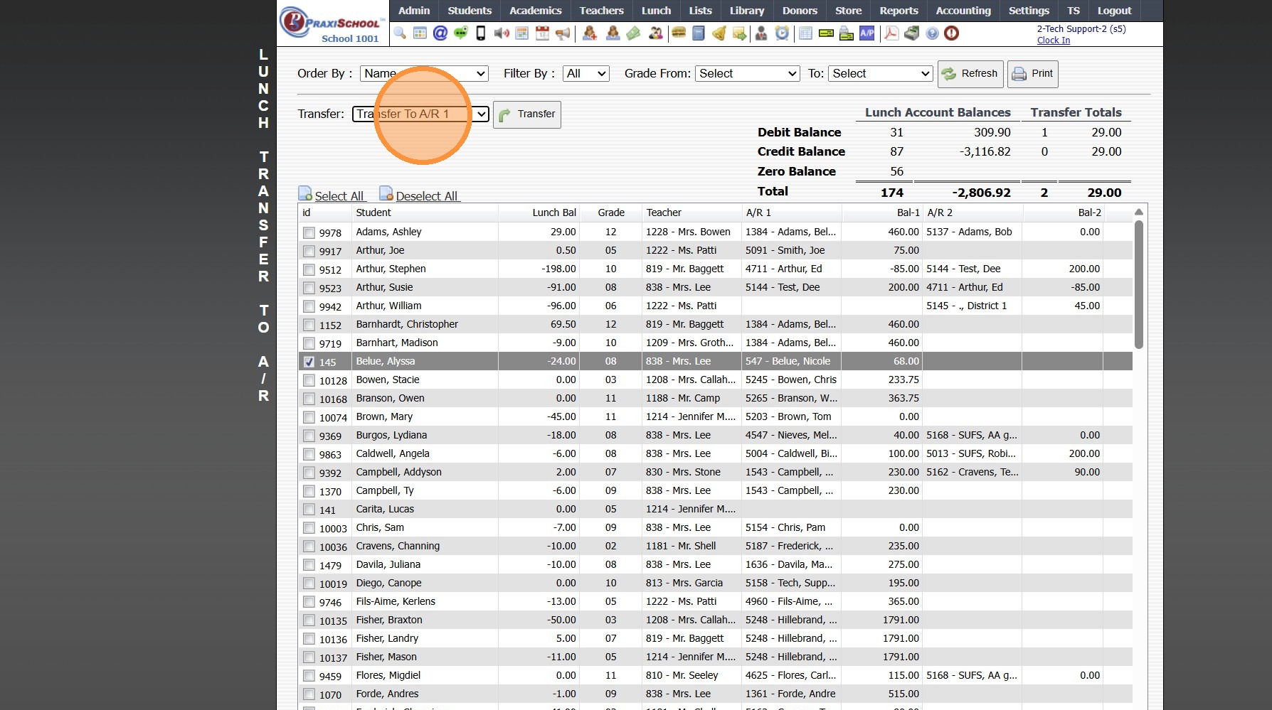Uncheck the Belue, Alyssa checkbox
Image resolution: width=1272 pixels, height=710 pixels.
(x=309, y=362)
